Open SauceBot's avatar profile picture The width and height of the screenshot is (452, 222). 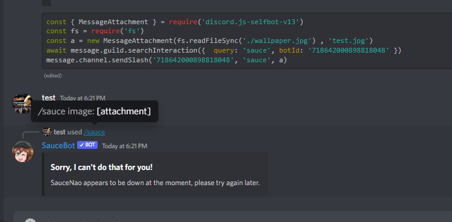click(23, 152)
